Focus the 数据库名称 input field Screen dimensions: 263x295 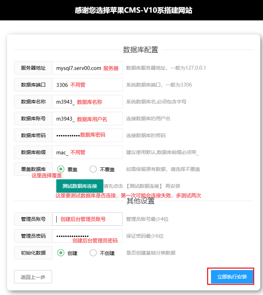[88, 102]
